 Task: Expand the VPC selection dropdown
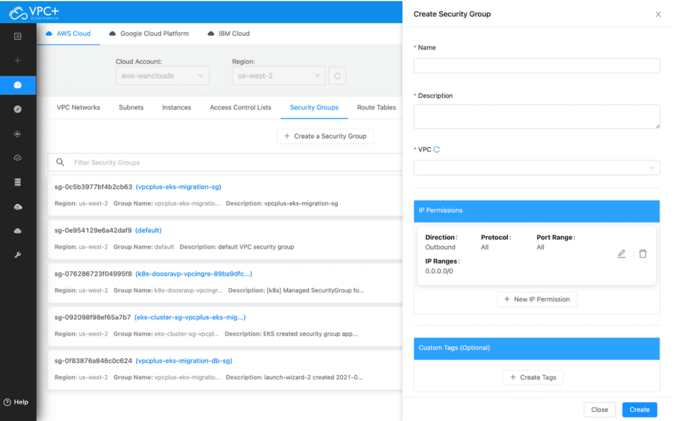coord(536,168)
